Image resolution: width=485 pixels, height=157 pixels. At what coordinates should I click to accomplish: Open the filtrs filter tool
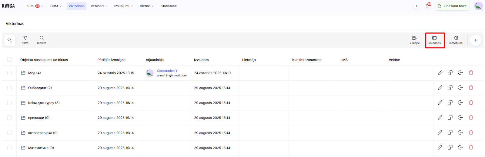point(25,40)
